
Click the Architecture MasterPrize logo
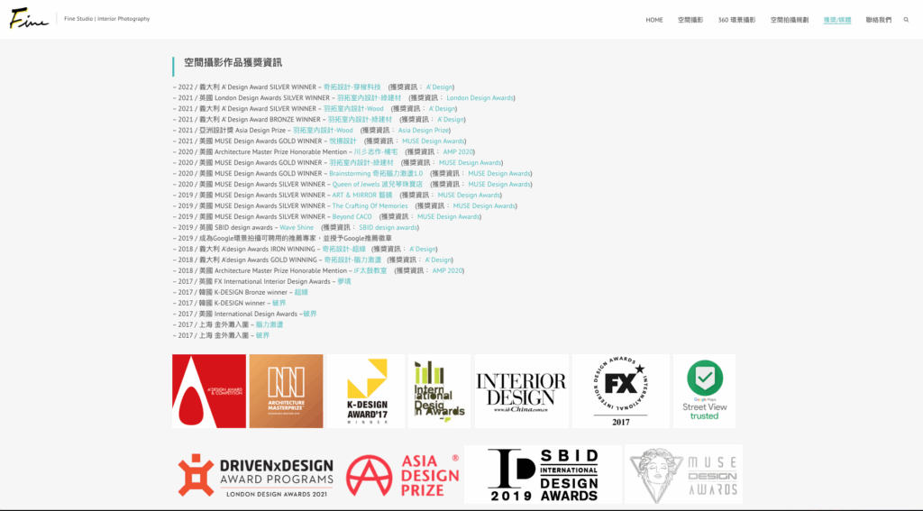tap(286, 391)
